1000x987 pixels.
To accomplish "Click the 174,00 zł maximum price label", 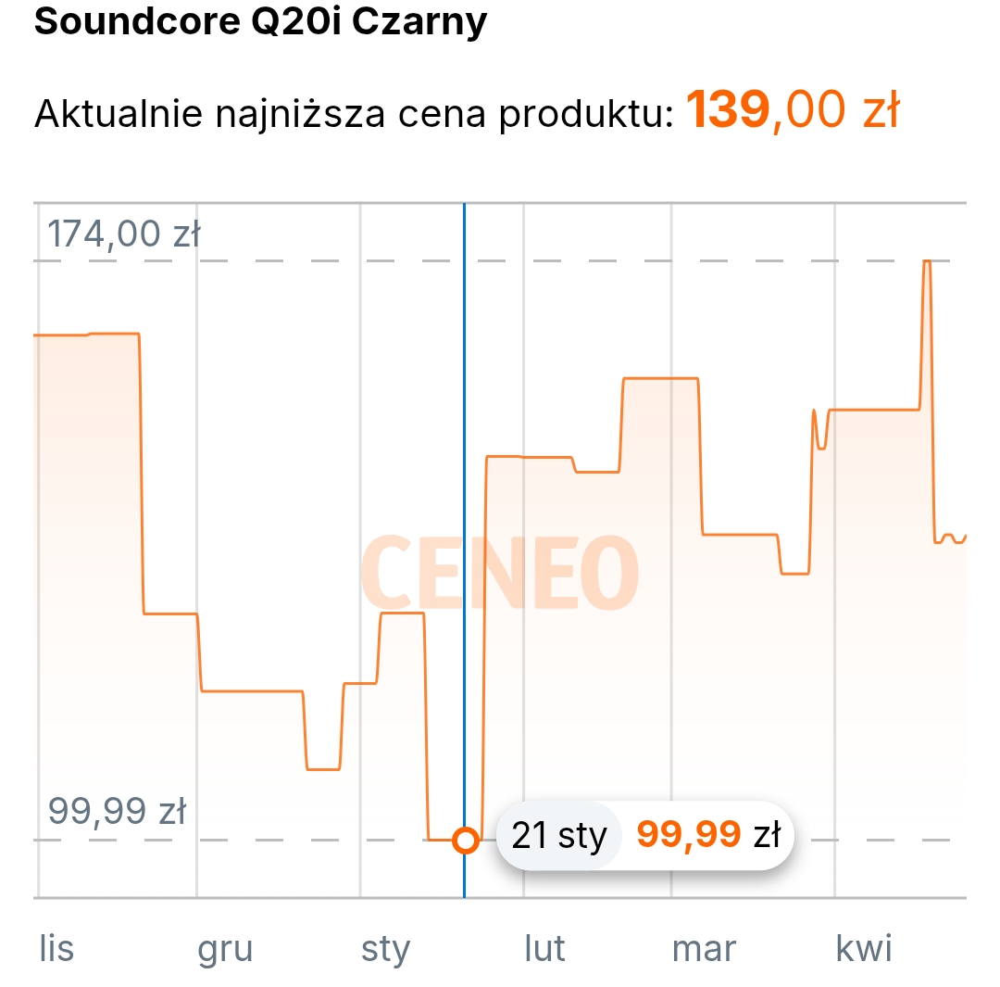I will click(x=124, y=234).
